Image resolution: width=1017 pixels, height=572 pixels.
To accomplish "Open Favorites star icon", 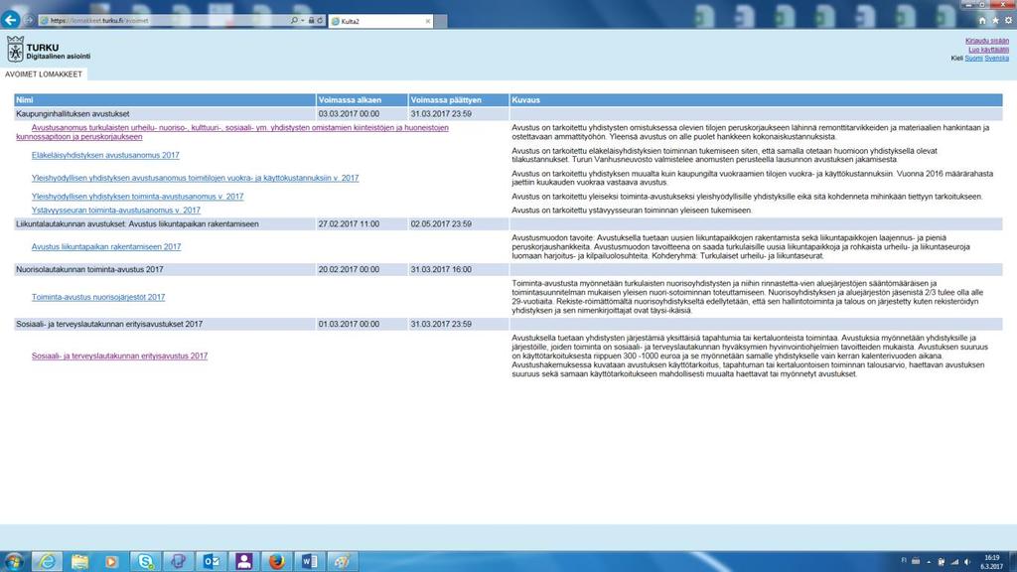I will click(995, 21).
